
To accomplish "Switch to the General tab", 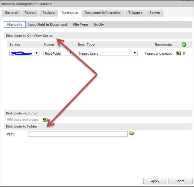I will 11,13.
